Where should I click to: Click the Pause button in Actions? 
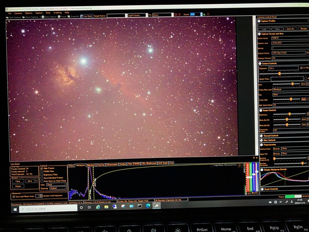[18, 186]
